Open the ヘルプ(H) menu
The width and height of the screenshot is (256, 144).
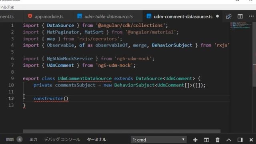click(8, 7)
